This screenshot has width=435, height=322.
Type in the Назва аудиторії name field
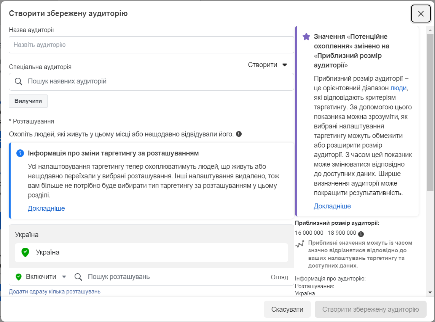click(151, 45)
